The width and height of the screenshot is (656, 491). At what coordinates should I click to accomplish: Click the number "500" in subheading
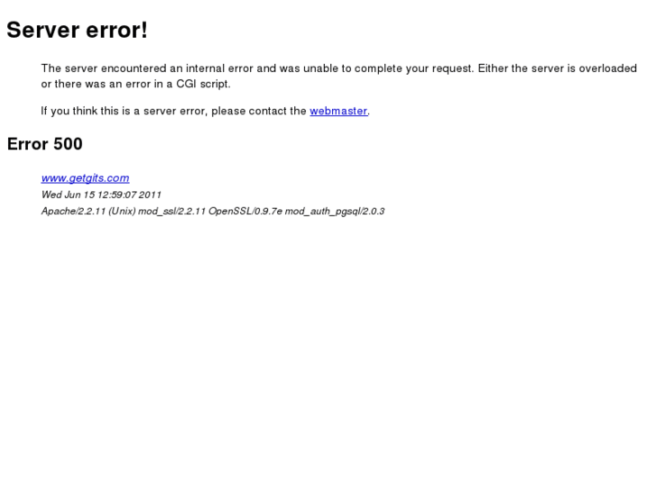[x=68, y=144]
